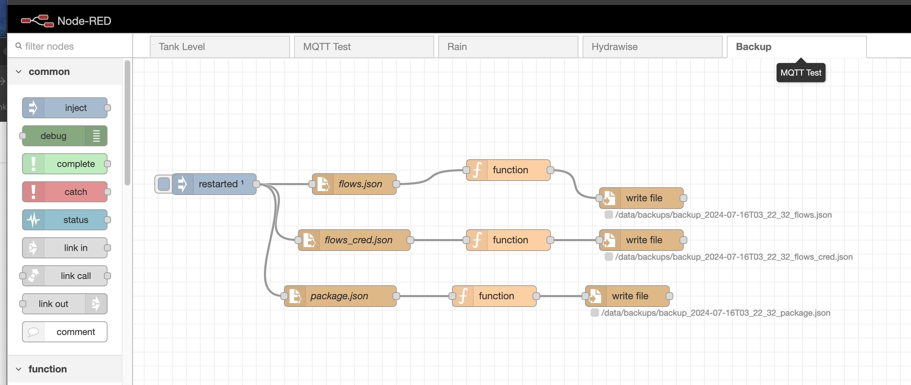Click the inject node icon

point(33,107)
